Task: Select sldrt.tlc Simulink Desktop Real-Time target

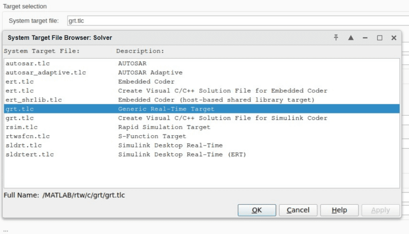Action: pos(120,145)
